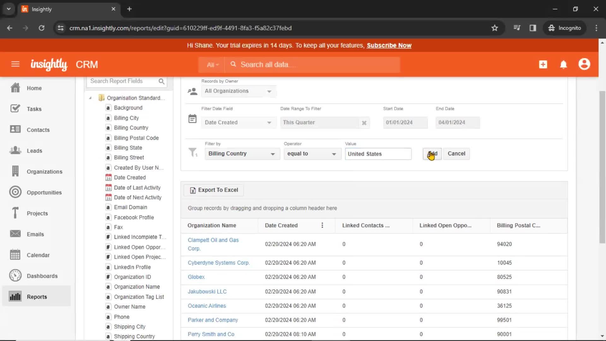Open the All search scope dropdown
606x341 pixels.
[x=212, y=65]
